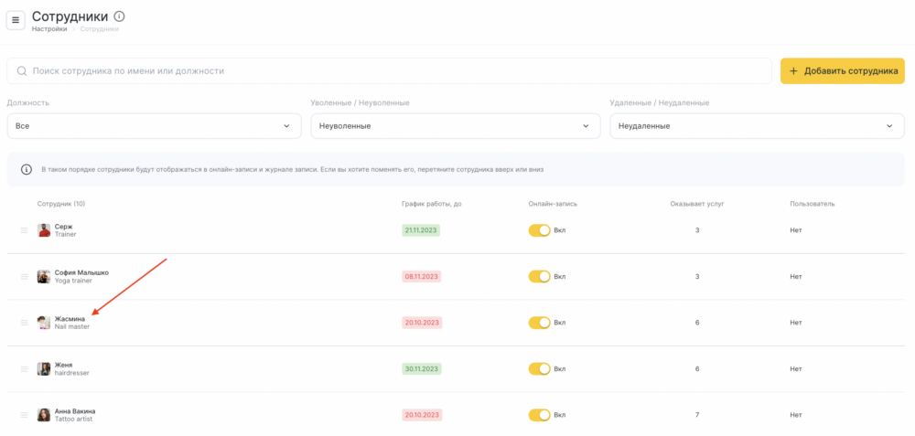Click the info icon beside Сотрудники title
This screenshot has width=915, height=436.
[x=120, y=16]
